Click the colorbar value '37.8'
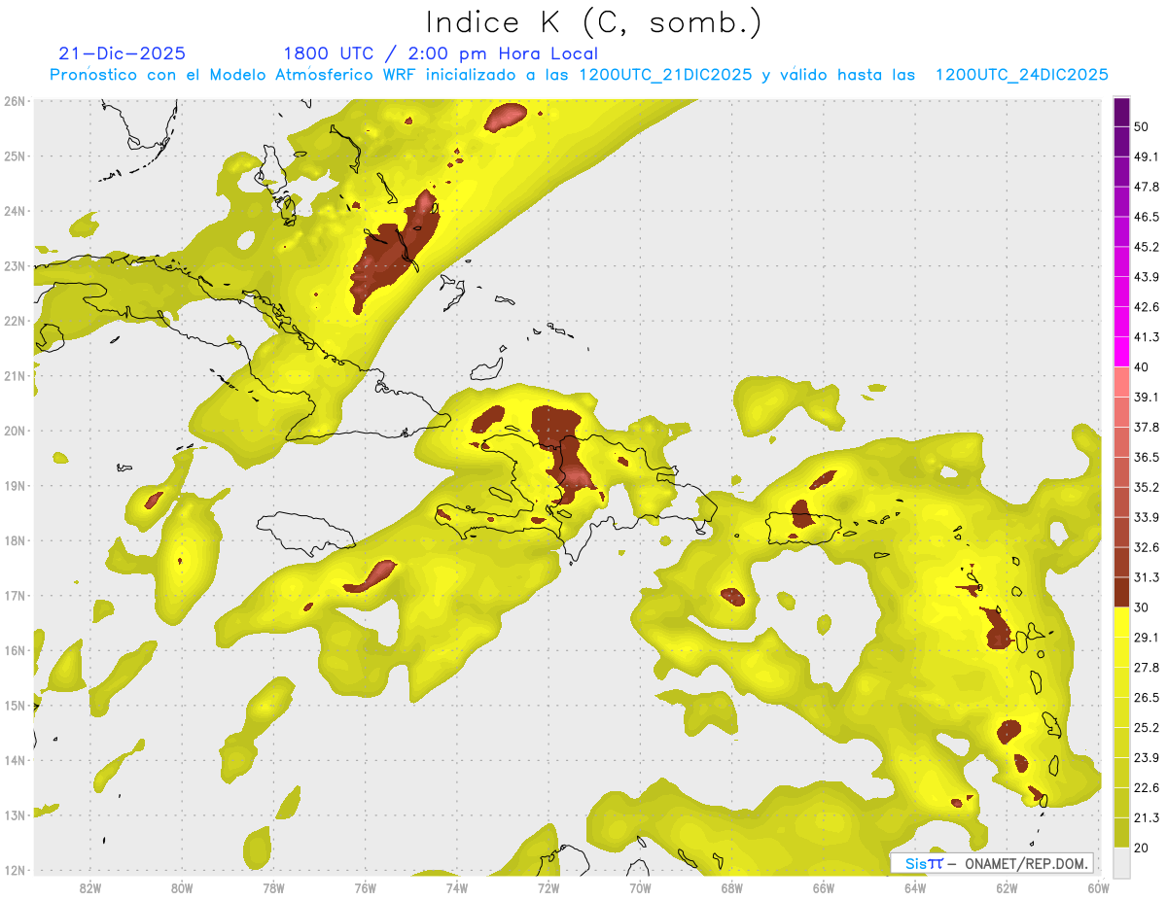This screenshot has width=1167, height=901. tap(1147, 427)
